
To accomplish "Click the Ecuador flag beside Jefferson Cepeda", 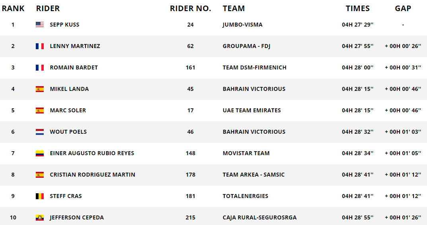I will [40, 217].
